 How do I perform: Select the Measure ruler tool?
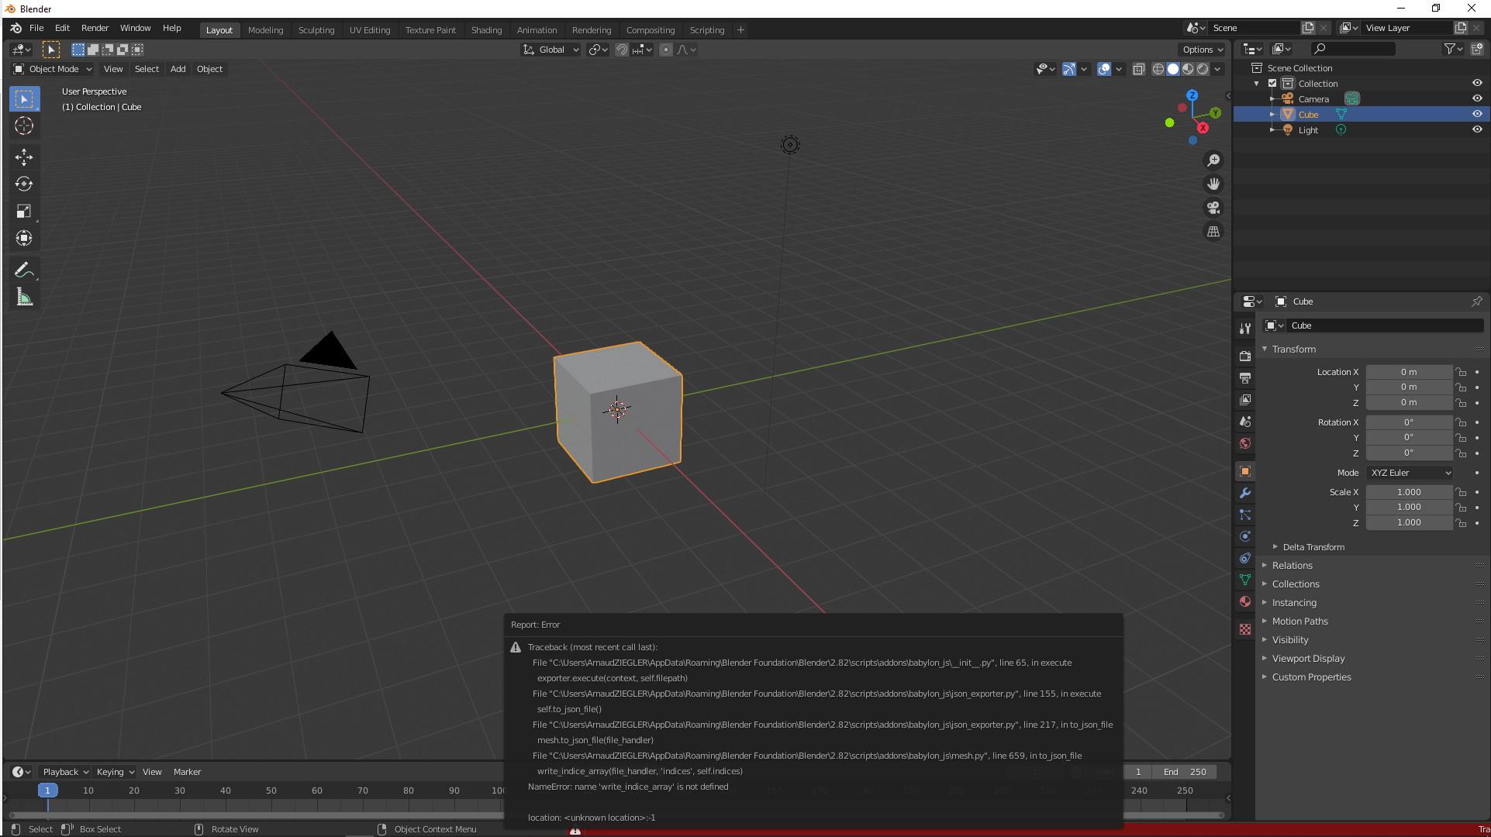pos(24,298)
